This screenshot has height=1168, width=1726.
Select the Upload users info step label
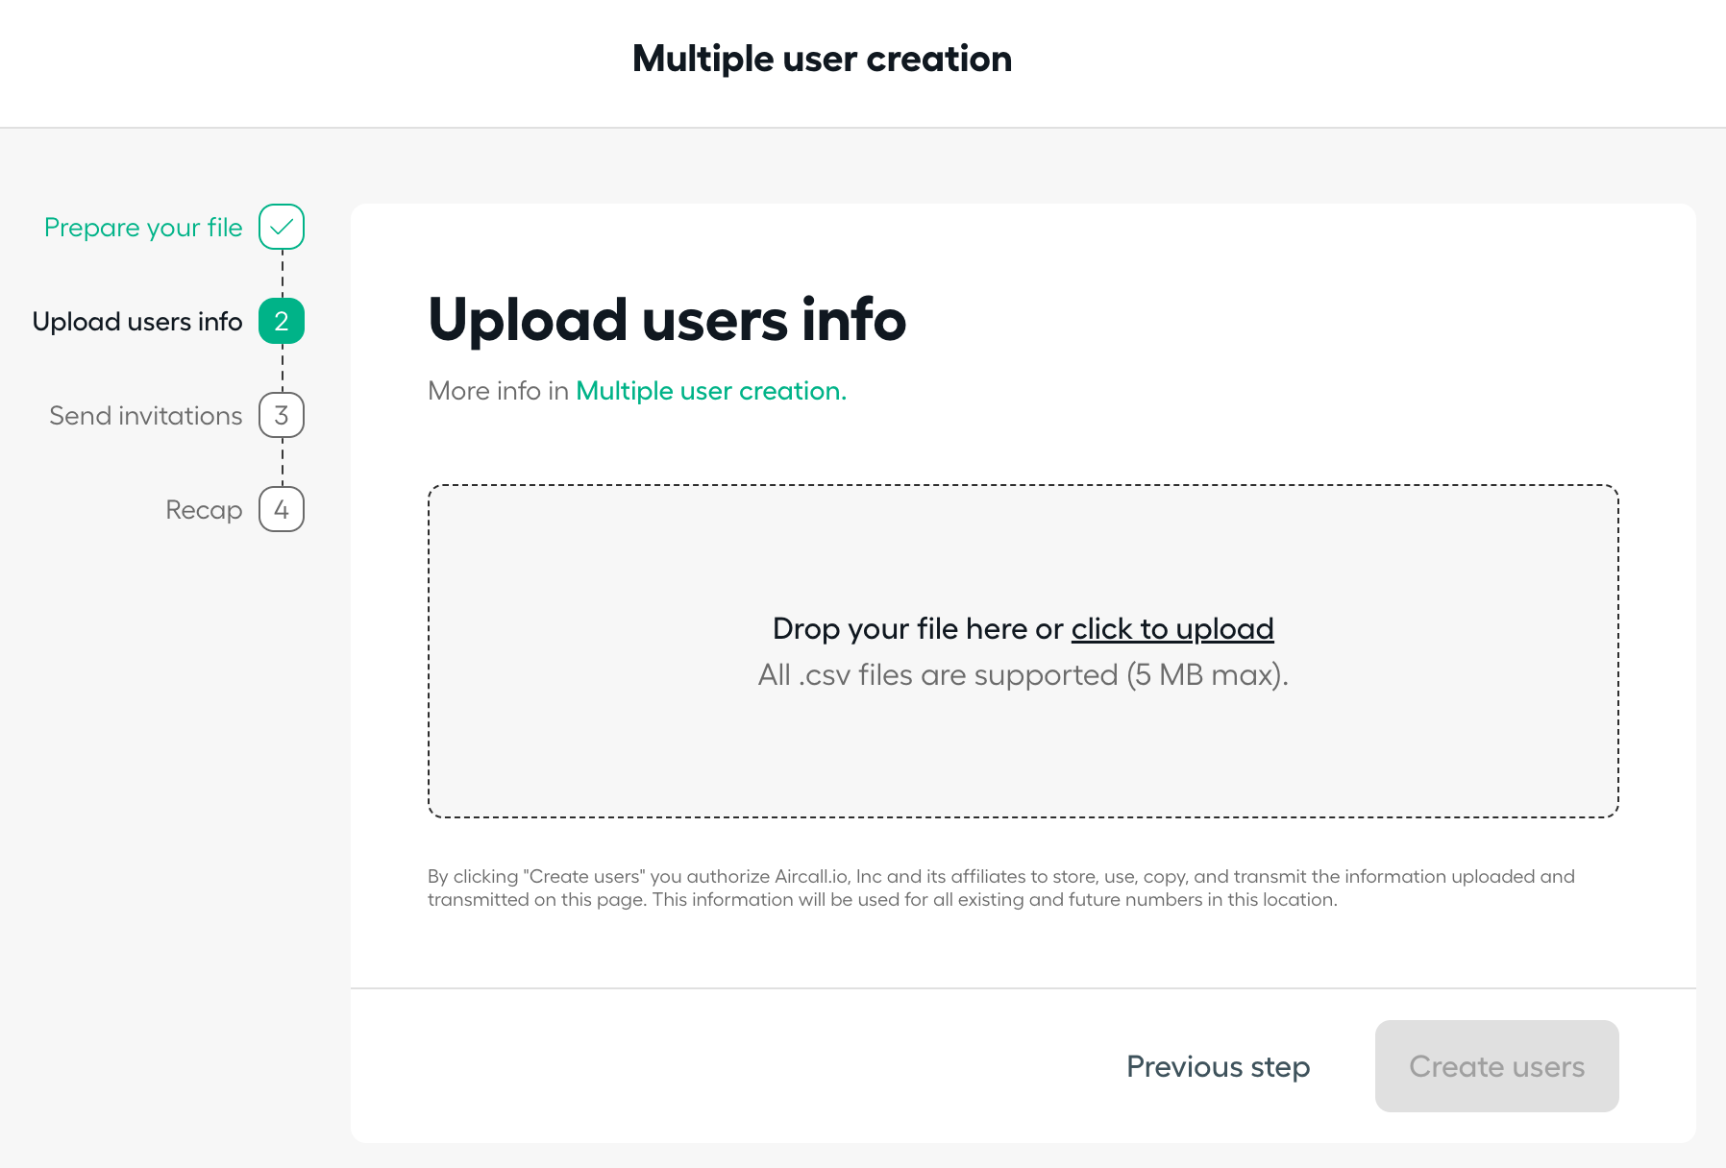(x=137, y=322)
